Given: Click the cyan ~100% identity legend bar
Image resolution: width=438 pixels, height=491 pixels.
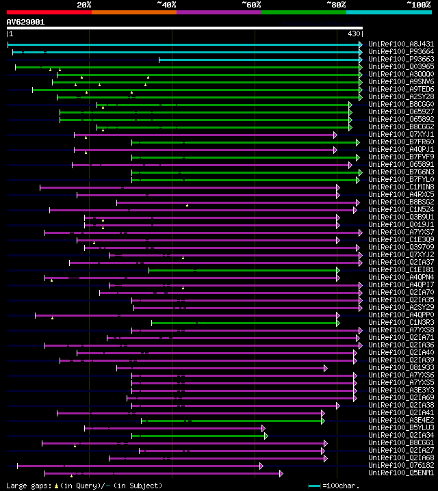Looking at the screenshot, I should [389, 12].
